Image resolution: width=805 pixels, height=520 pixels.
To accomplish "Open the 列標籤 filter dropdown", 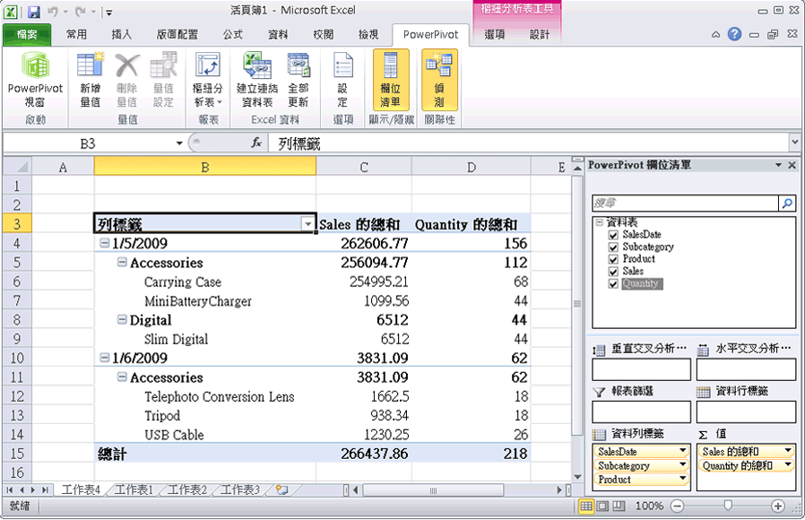I will point(307,223).
